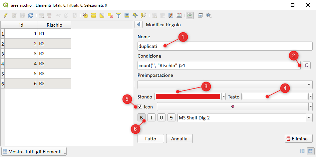Click the reload table icon
The height and width of the screenshot is (157, 316).
click(x=31, y=15)
